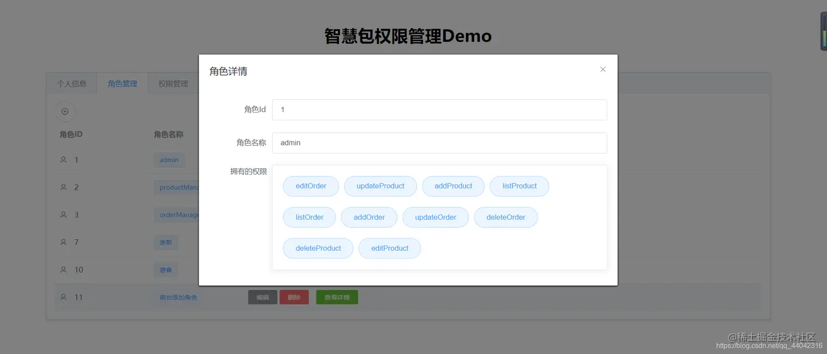Click the level meter widget at screen edge
Screen dimensions: 827x354
coord(824,32)
